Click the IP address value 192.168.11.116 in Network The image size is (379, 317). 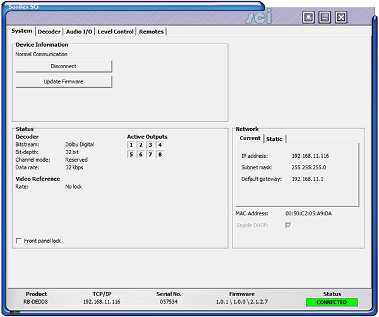coord(310,156)
